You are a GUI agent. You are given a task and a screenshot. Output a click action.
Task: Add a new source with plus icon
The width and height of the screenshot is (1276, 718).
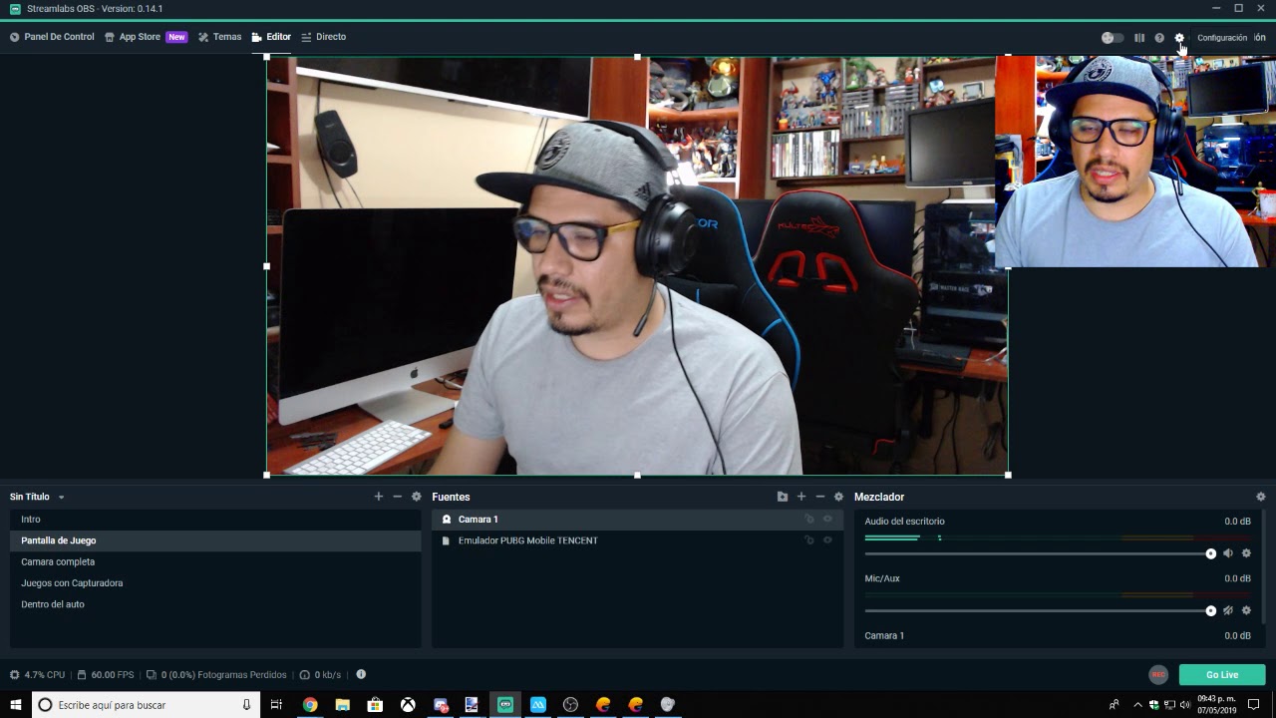[x=800, y=497]
